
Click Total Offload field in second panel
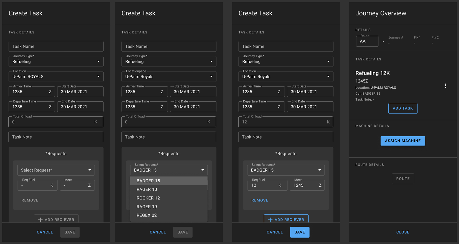(169, 122)
